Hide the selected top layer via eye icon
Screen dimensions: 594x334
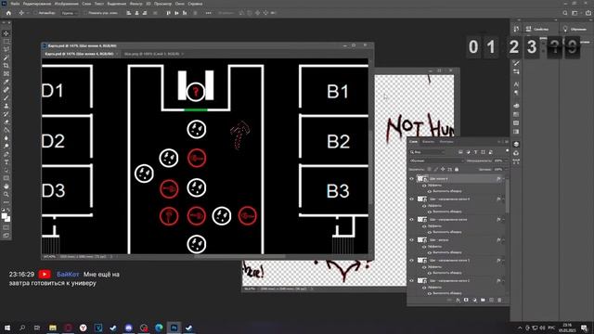coord(412,178)
